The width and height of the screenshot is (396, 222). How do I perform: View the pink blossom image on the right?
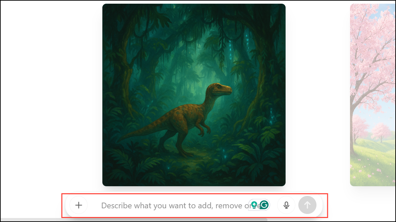pos(373,95)
